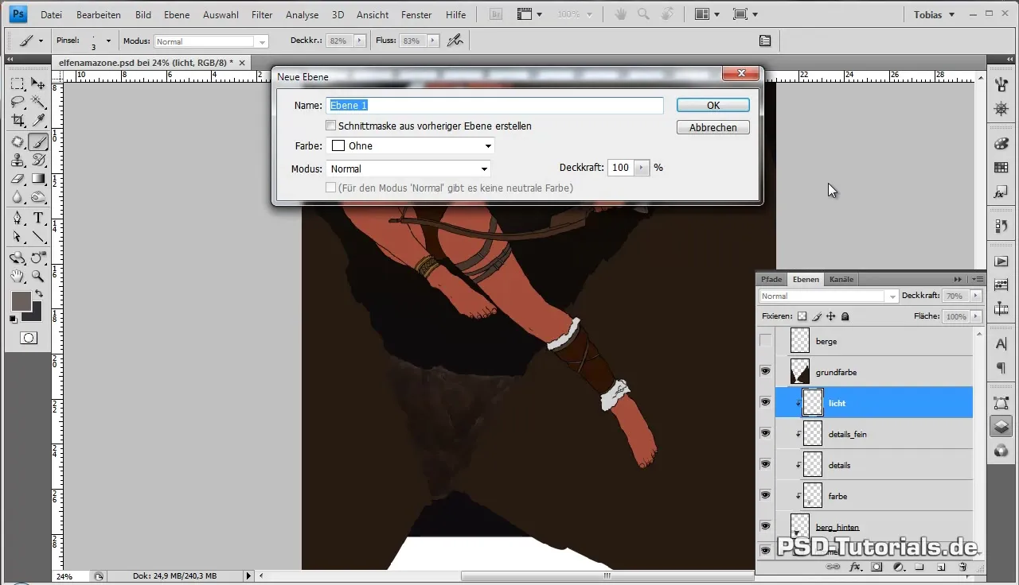
Task: Open the options bar Modus dropdown
Action: [x=211, y=41]
